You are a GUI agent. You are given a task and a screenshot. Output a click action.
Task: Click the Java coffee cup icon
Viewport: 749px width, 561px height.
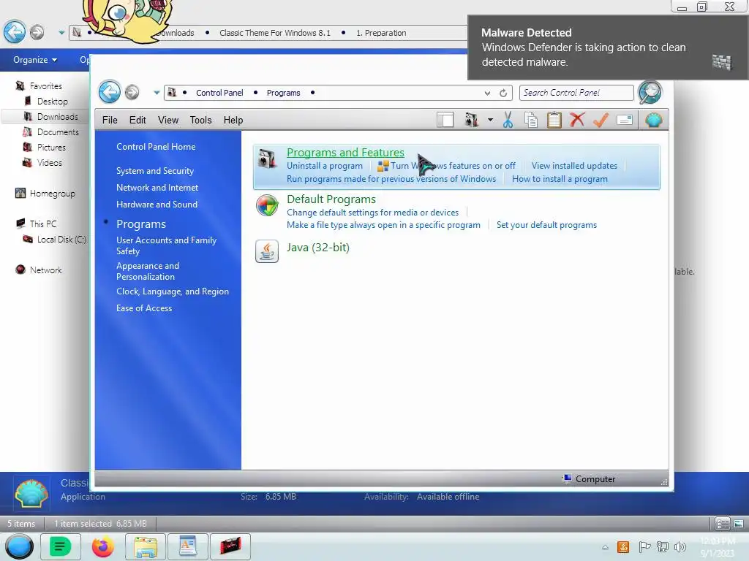[267, 251]
